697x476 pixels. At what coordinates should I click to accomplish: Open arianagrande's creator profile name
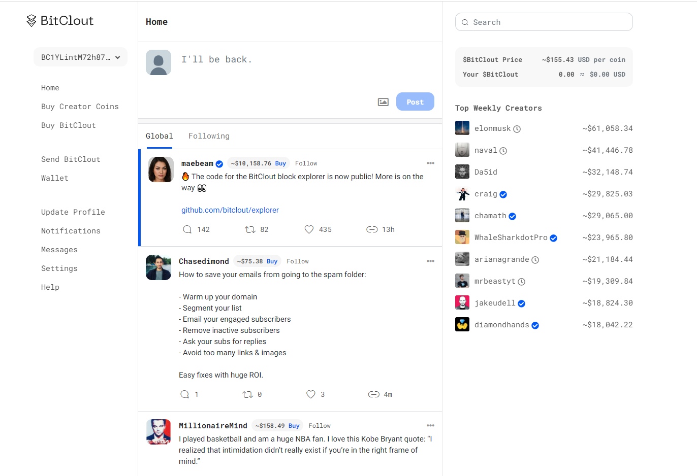(x=502, y=259)
